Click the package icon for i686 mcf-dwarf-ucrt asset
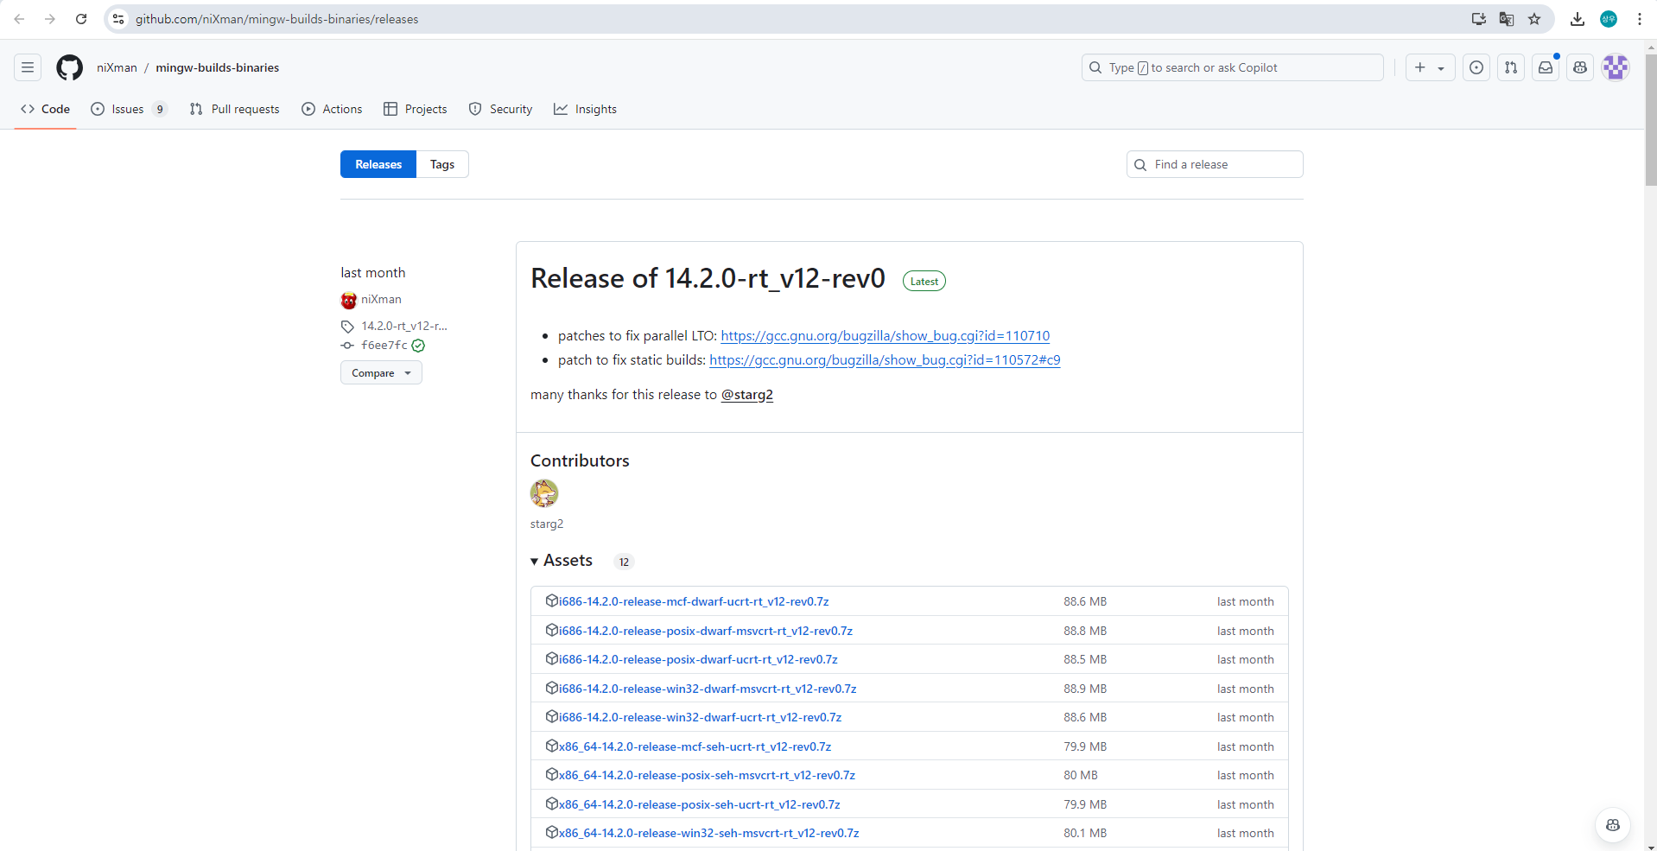The height and width of the screenshot is (851, 1657). coord(552,601)
